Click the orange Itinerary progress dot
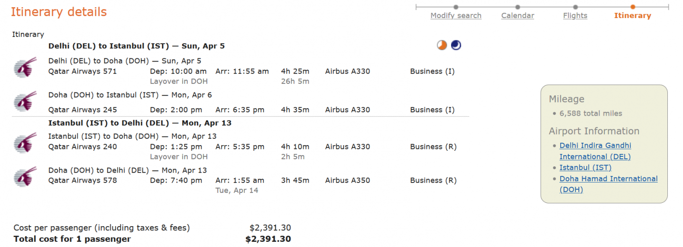The height and width of the screenshot is (247, 683). tap(633, 7)
